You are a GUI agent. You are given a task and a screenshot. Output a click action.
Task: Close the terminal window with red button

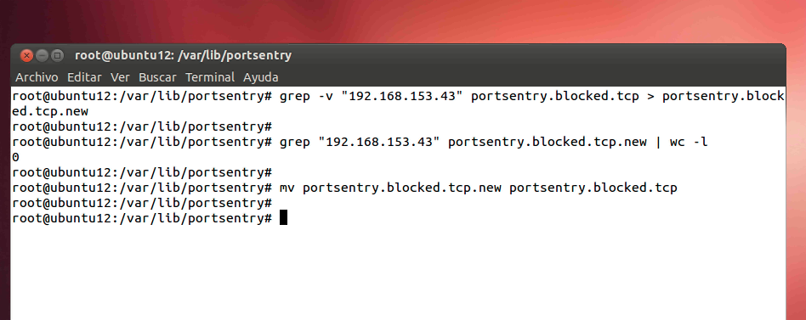click(x=26, y=55)
